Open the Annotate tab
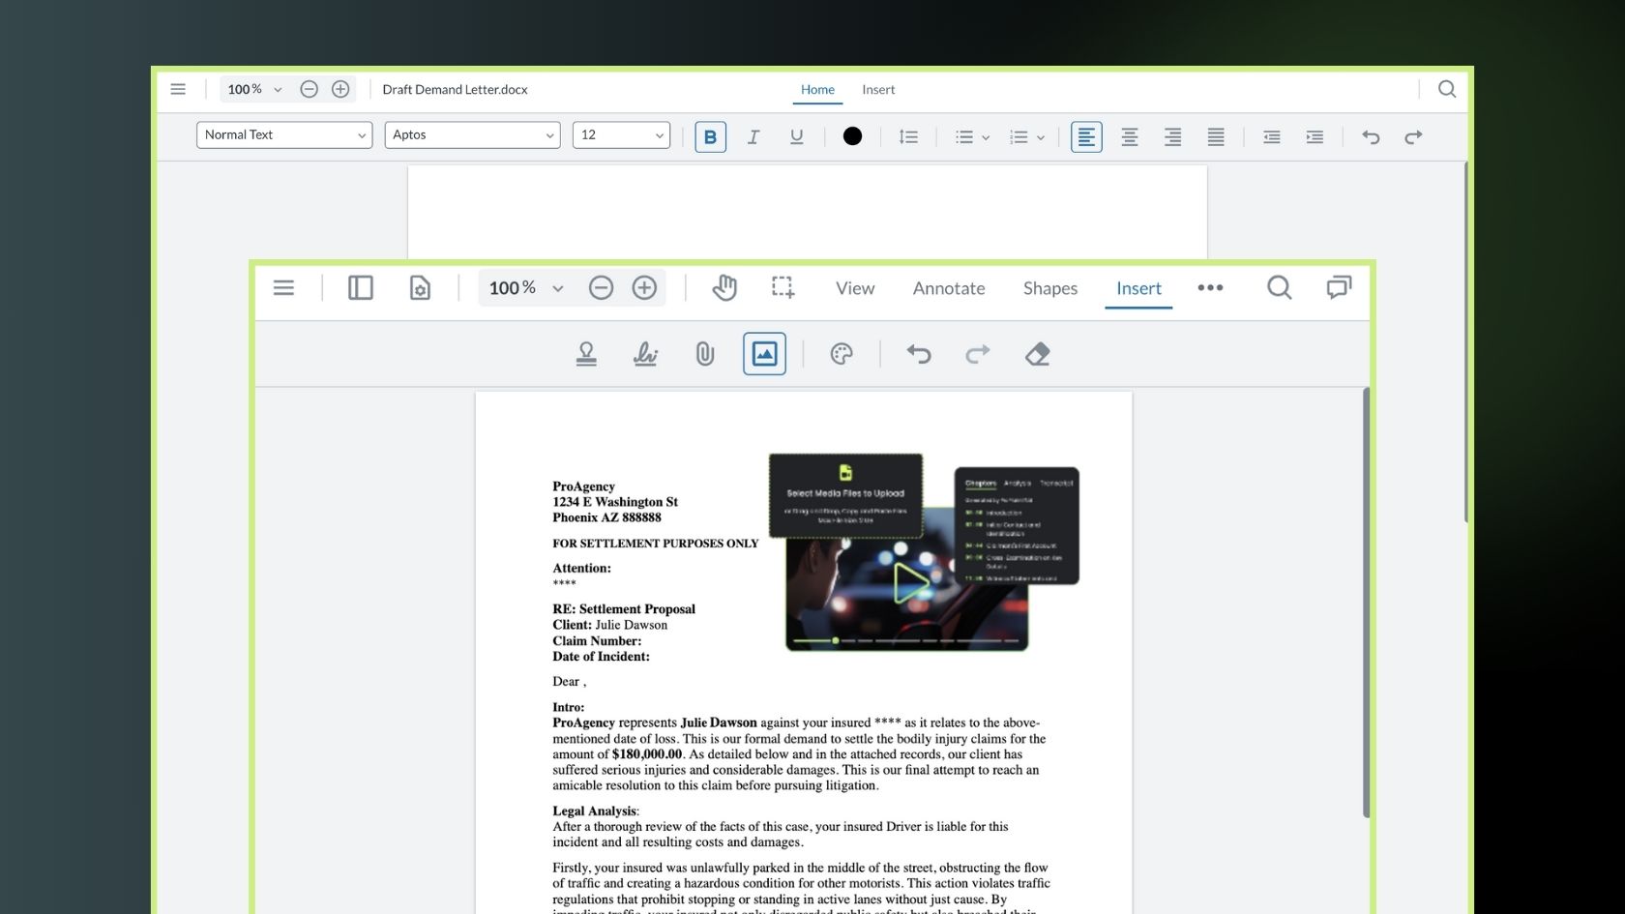 949,288
